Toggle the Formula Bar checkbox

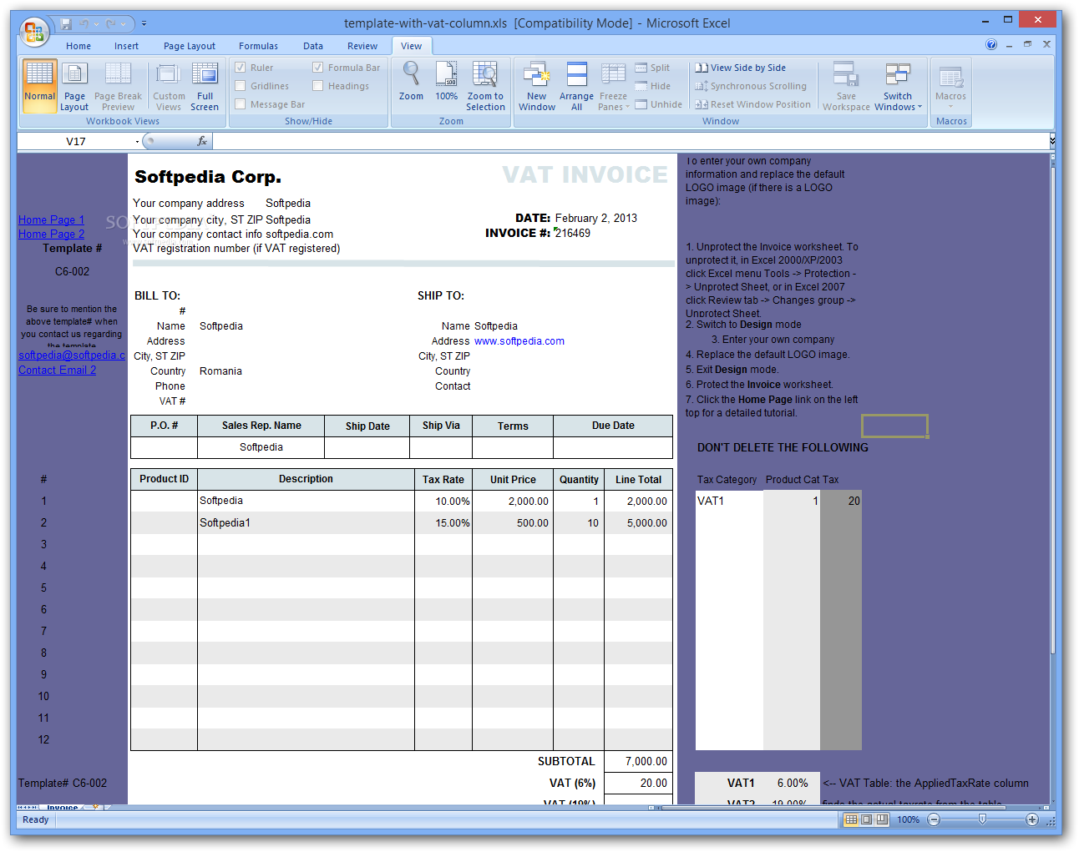318,68
